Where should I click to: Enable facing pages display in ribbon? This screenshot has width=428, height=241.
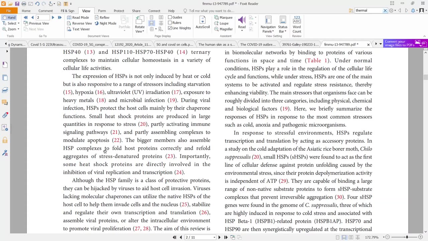pyautogui.click(x=161, y=17)
